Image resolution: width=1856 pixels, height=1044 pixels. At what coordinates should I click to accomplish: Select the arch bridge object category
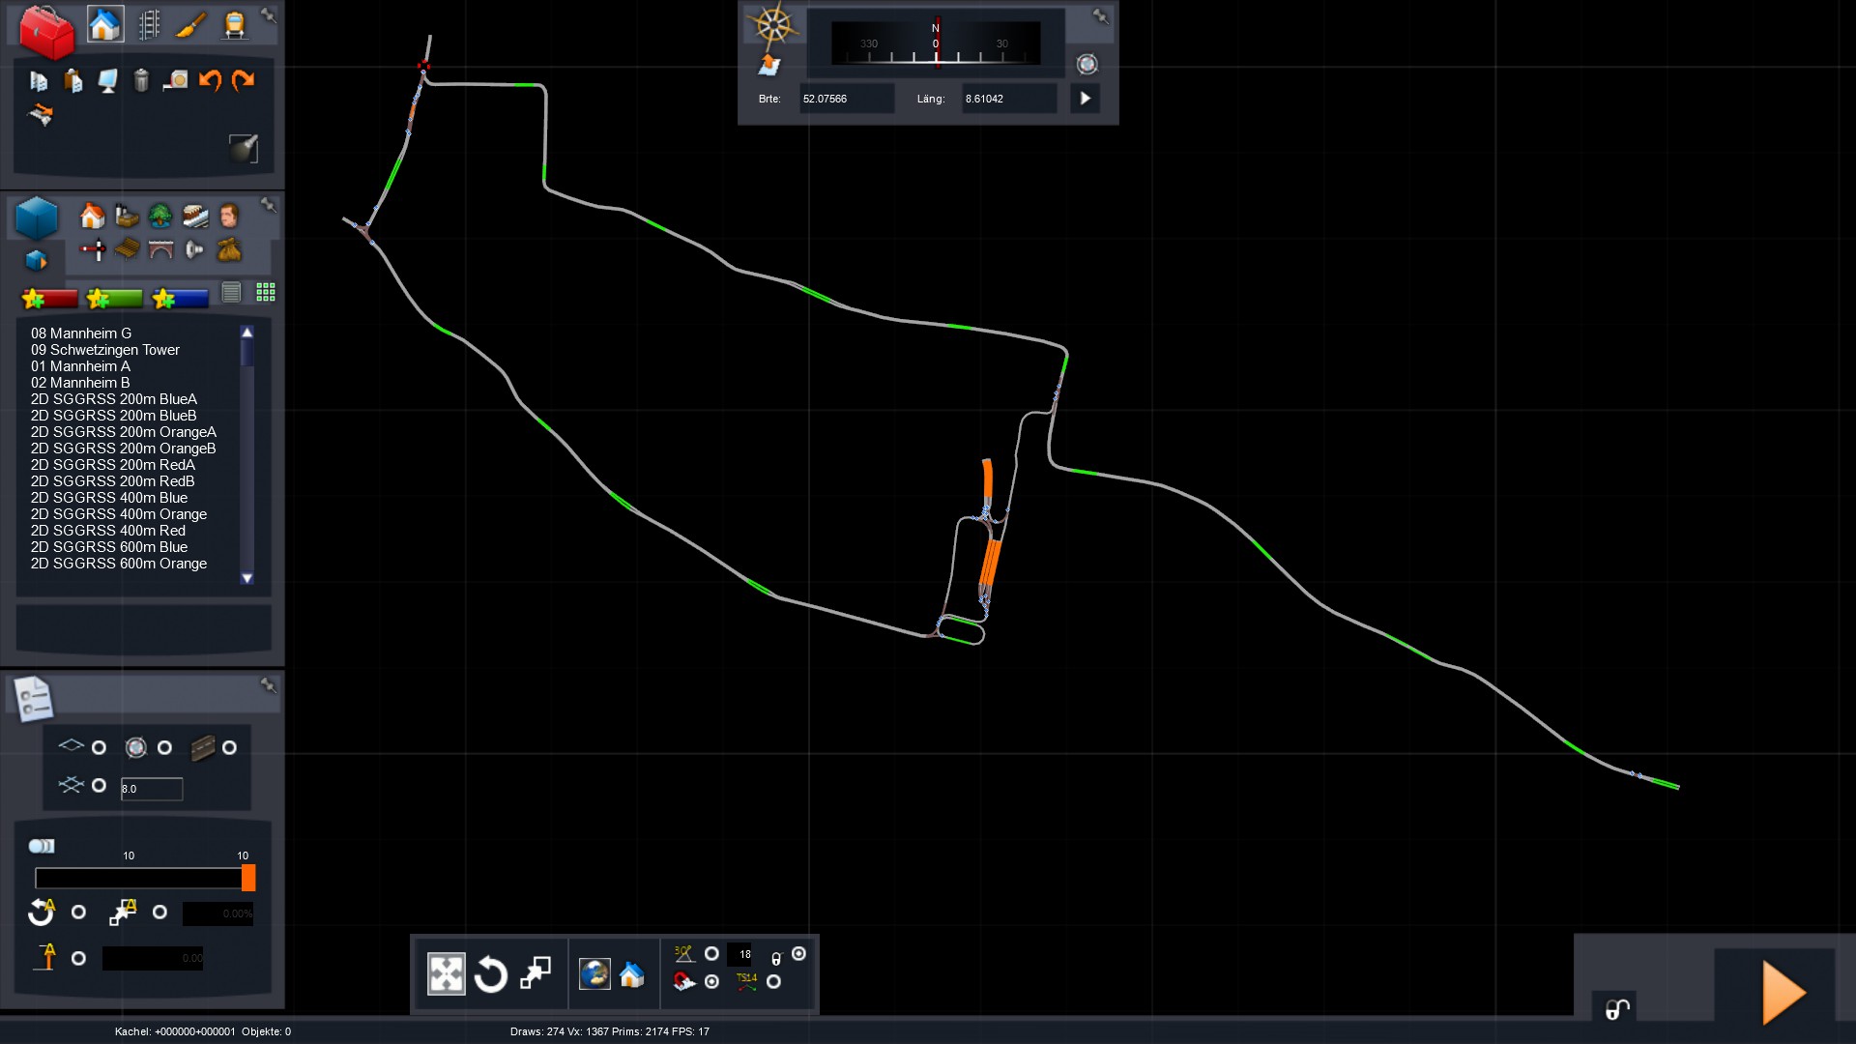pyautogui.click(x=160, y=250)
